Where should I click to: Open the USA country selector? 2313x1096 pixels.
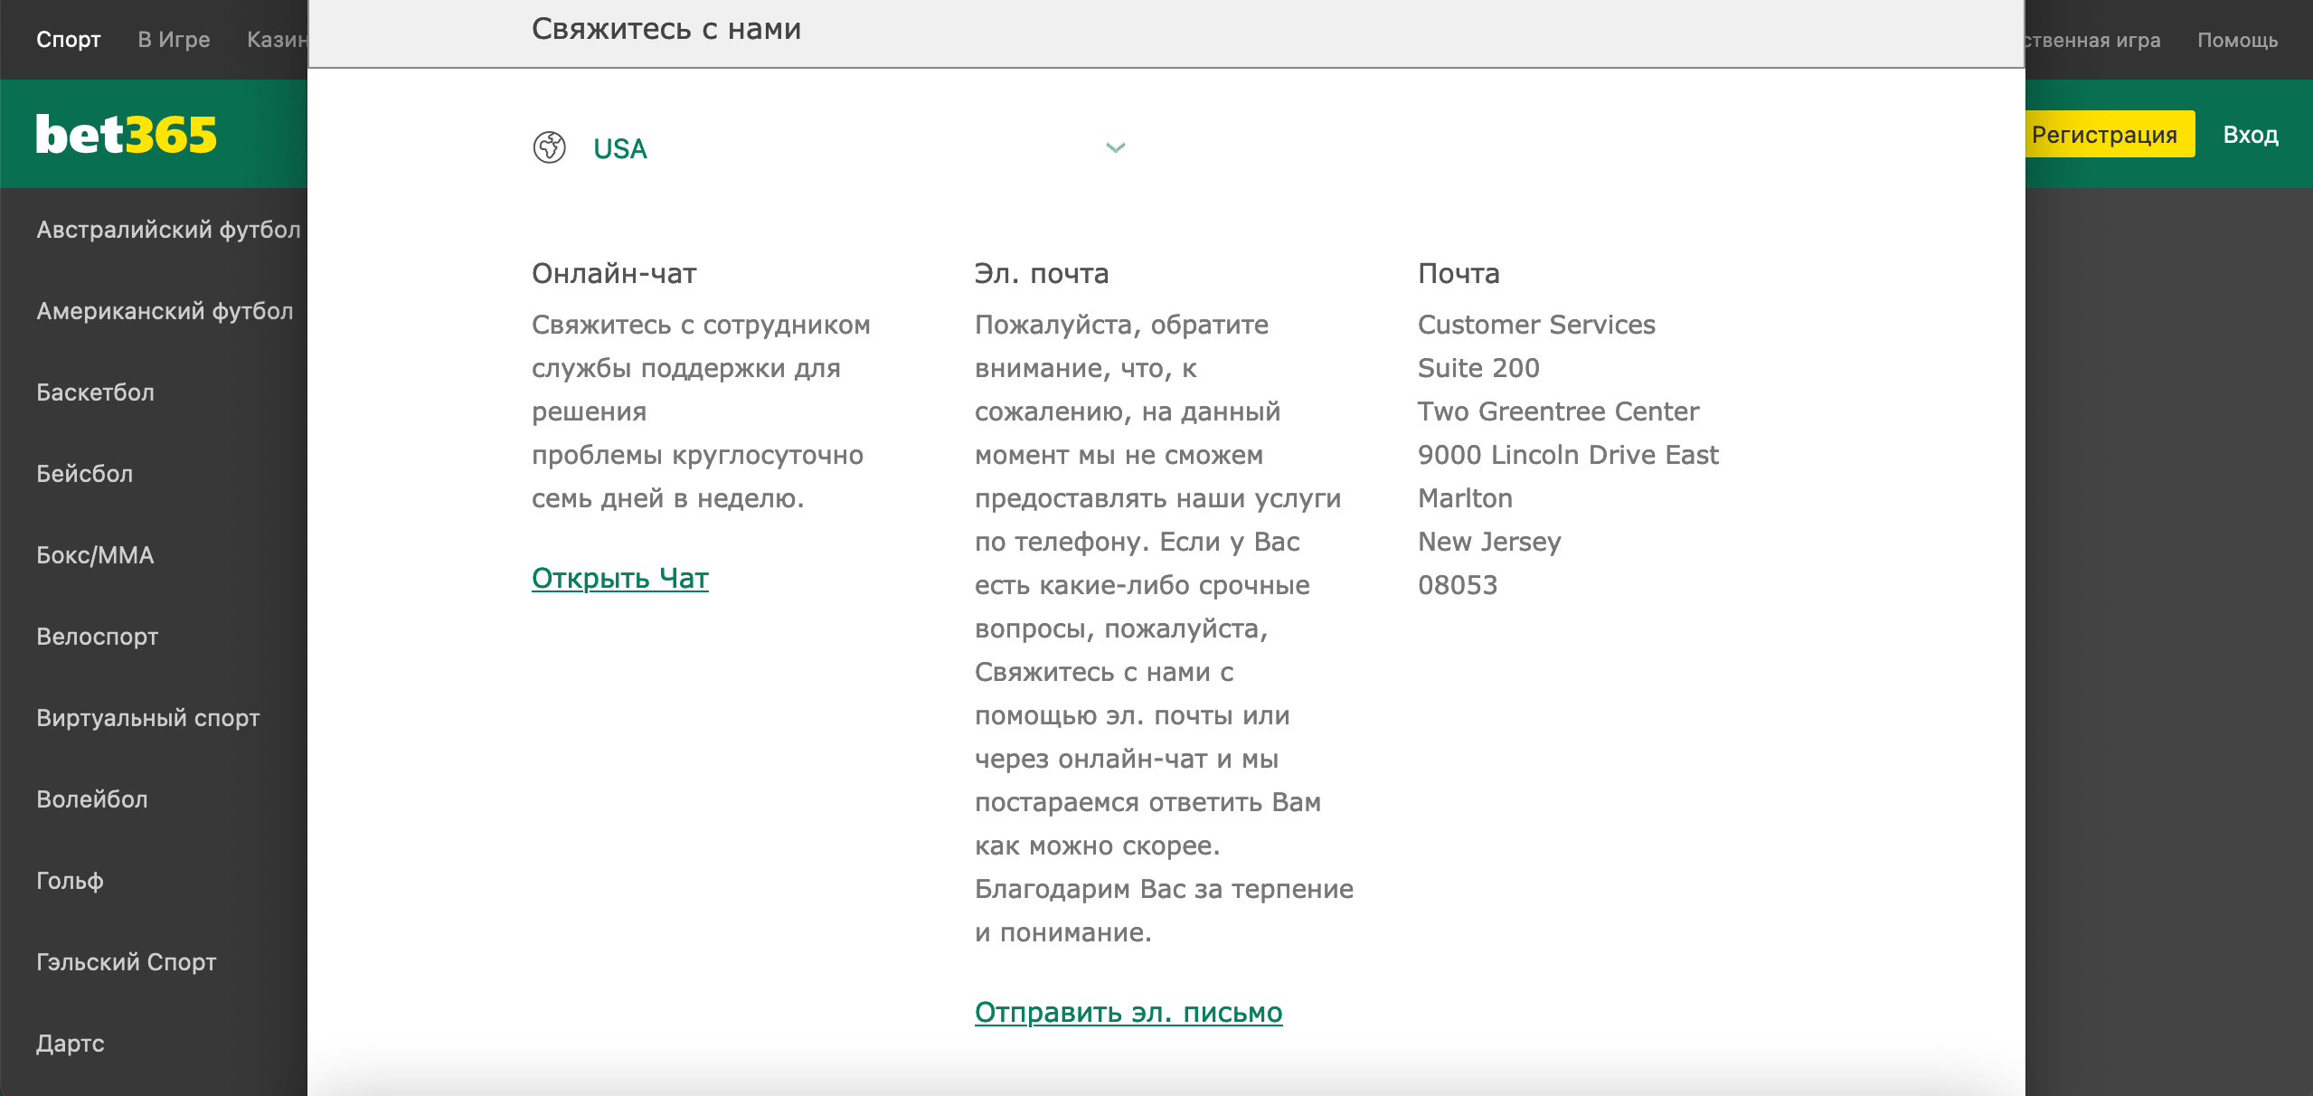click(x=829, y=147)
